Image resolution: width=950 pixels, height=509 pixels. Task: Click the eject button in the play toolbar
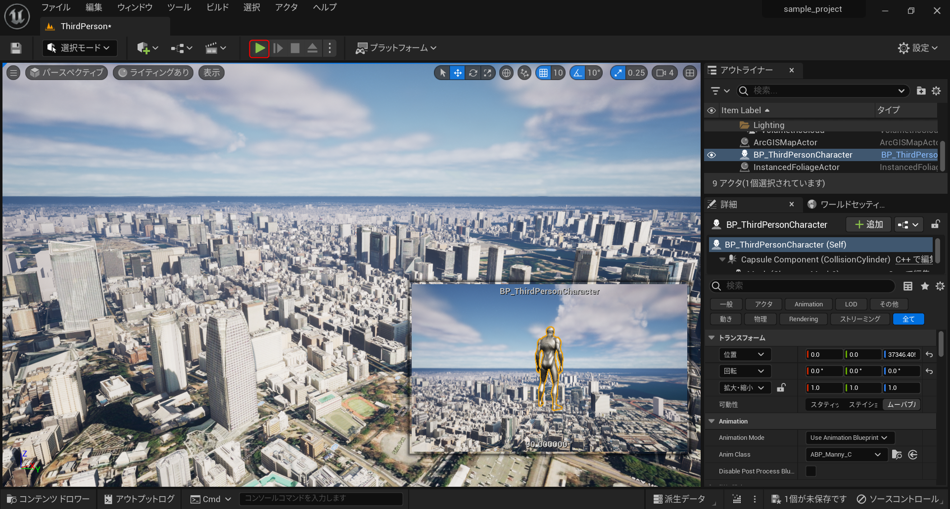(312, 48)
